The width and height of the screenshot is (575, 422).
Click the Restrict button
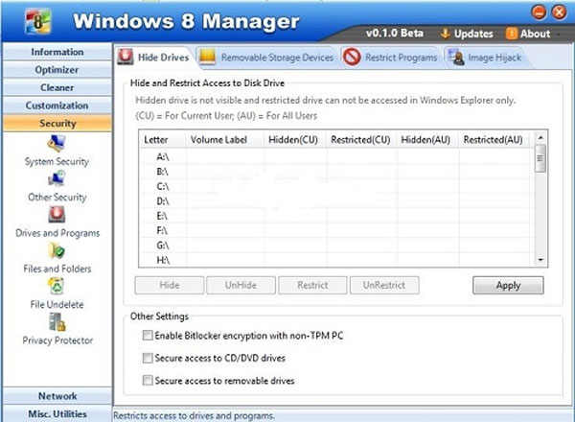(x=312, y=285)
